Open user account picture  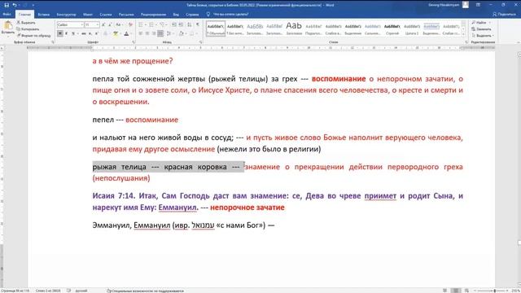click(x=466, y=5)
